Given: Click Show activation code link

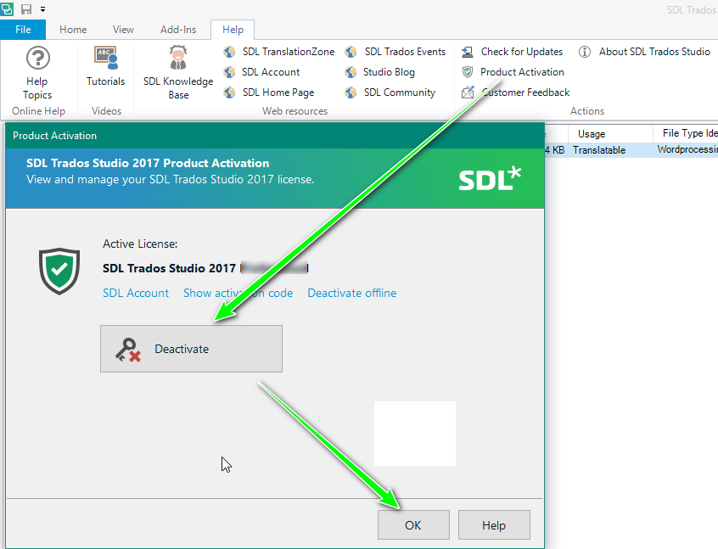Looking at the screenshot, I should tap(238, 293).
